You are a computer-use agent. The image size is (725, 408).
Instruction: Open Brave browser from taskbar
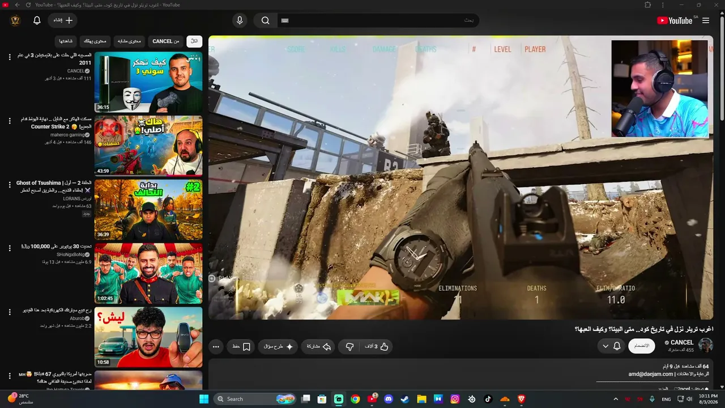click(521, 399)
